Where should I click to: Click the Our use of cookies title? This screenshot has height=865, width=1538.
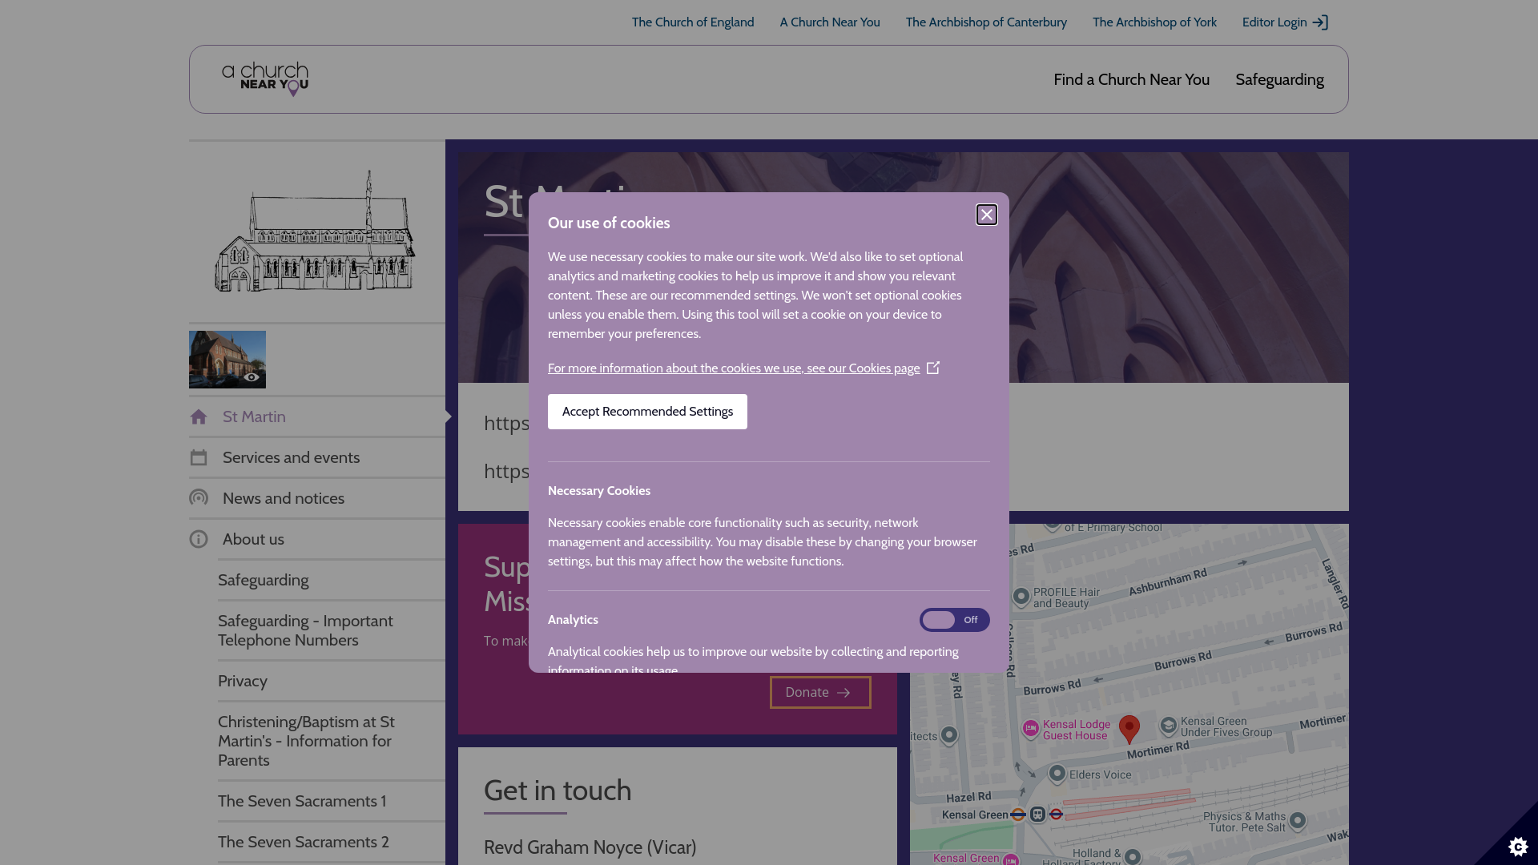(x=609, y=223)
